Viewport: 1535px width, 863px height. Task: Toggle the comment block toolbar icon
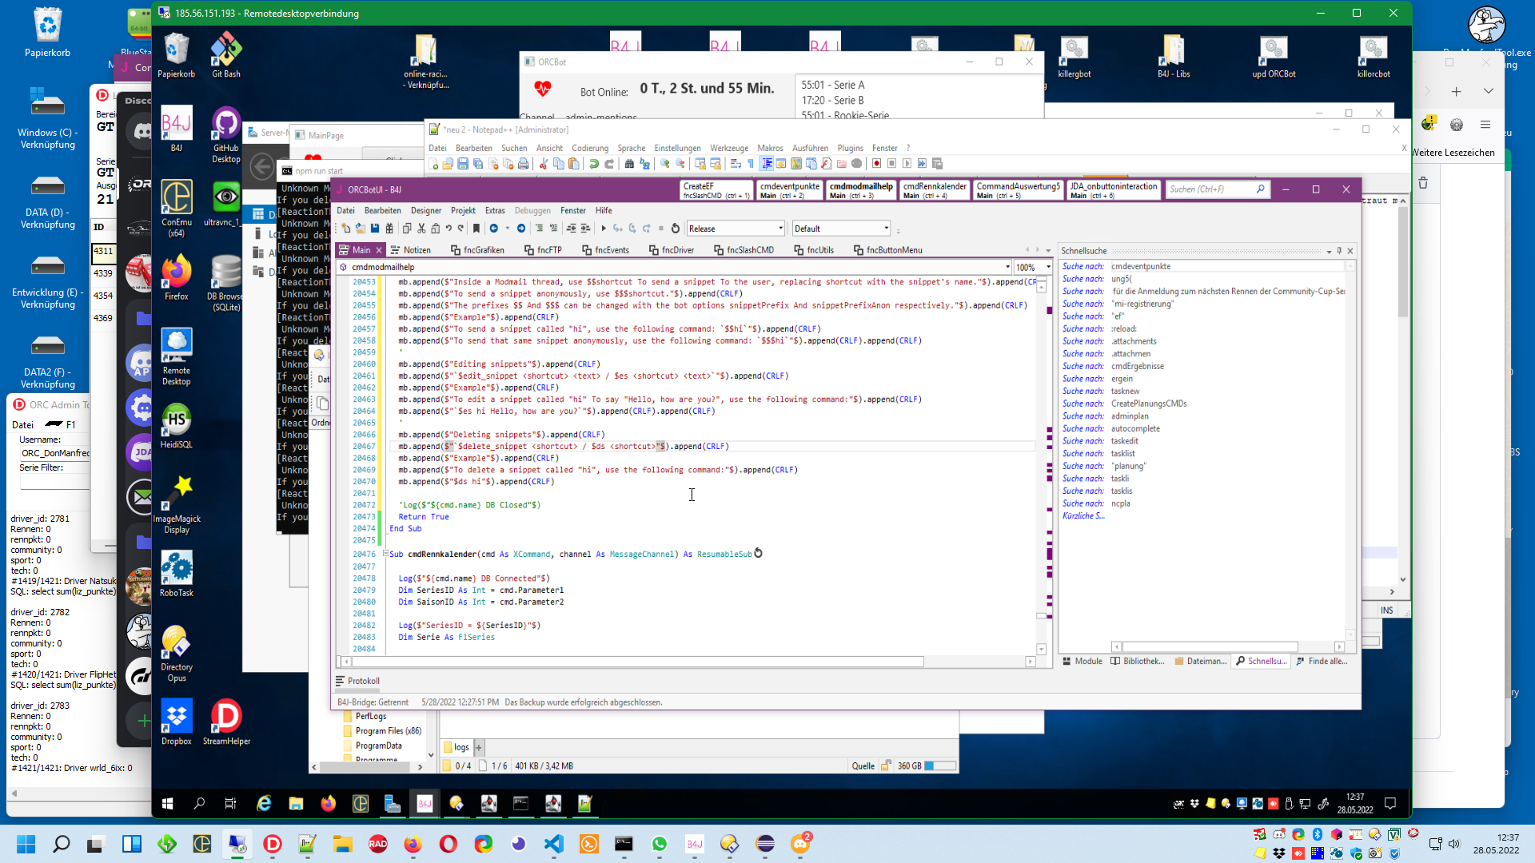(539, 229)
